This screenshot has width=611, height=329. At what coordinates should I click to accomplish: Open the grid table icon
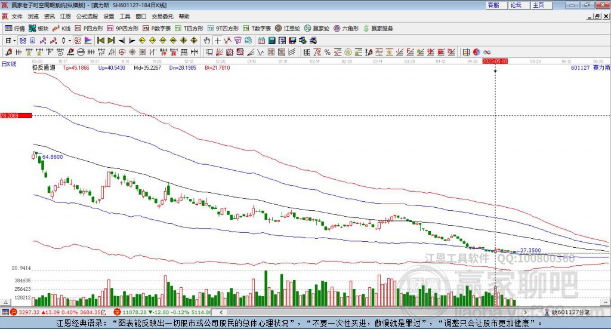click(x=466, y=52)
